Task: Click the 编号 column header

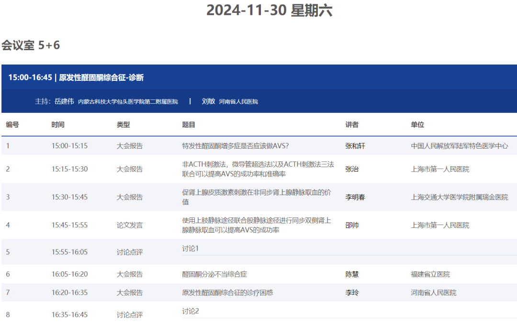Action: coord(12,125)
